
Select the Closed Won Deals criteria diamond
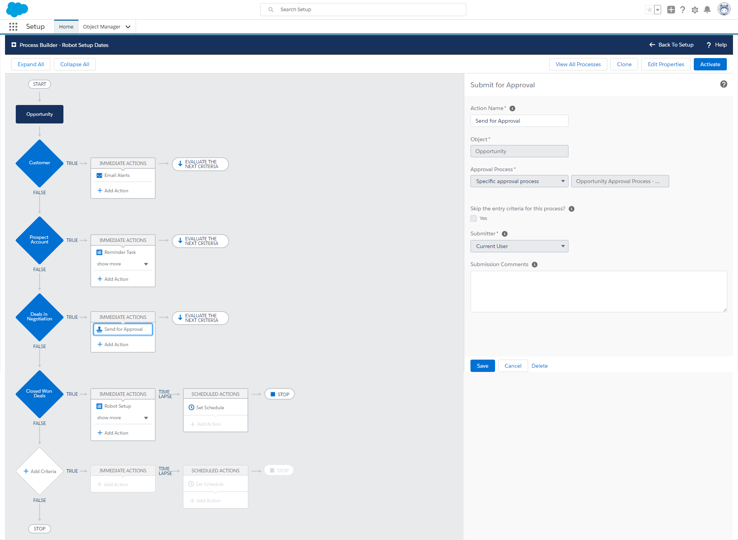(x=39, y=393)
